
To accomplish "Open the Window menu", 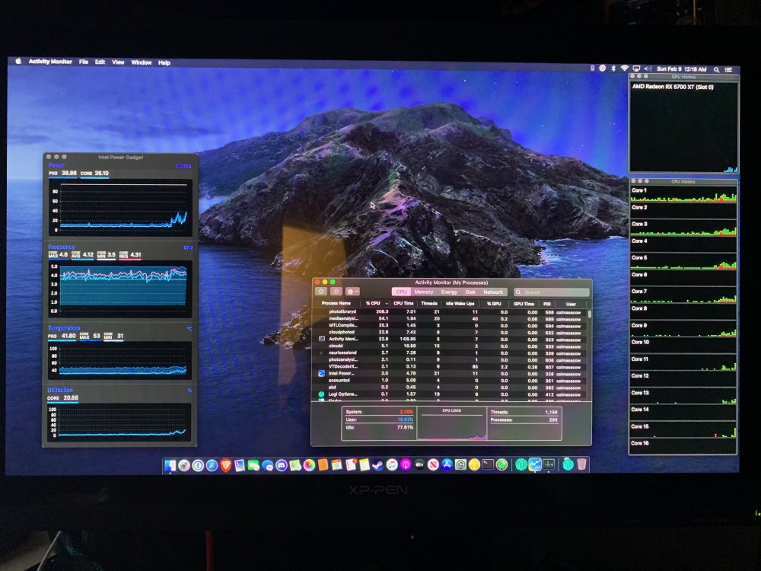I will pyautogui.click(x=142, y=62).
